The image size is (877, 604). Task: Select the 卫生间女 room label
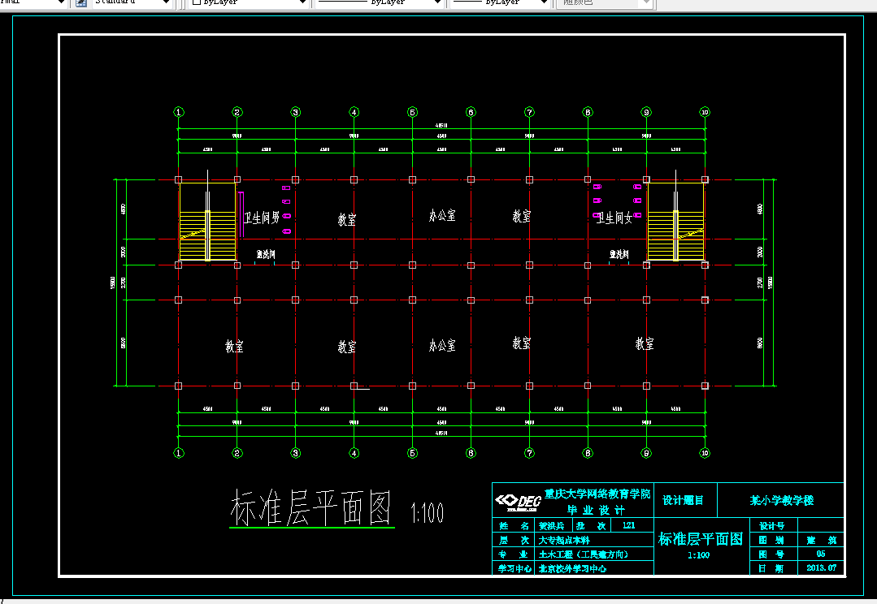click(614, 218)
